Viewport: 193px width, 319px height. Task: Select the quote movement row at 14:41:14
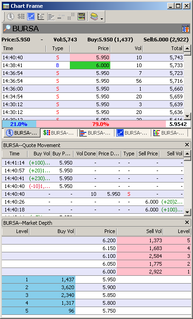tap(93, 163)
